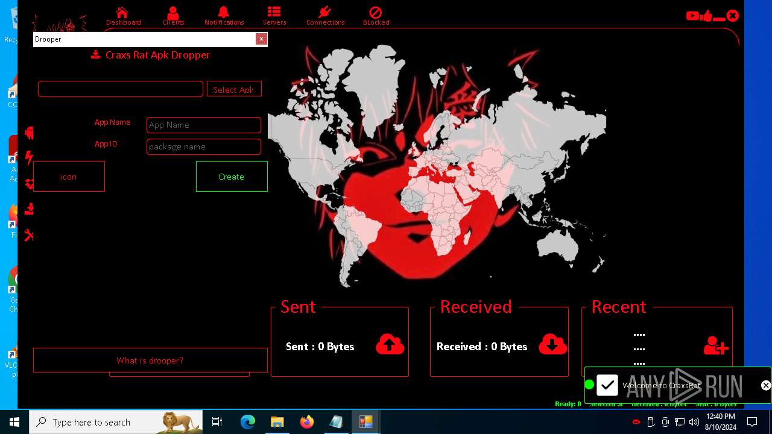Launch Microsoft Edge from taskbar
This screenshot has height=434, width=772.
click(x=248, y=422)
